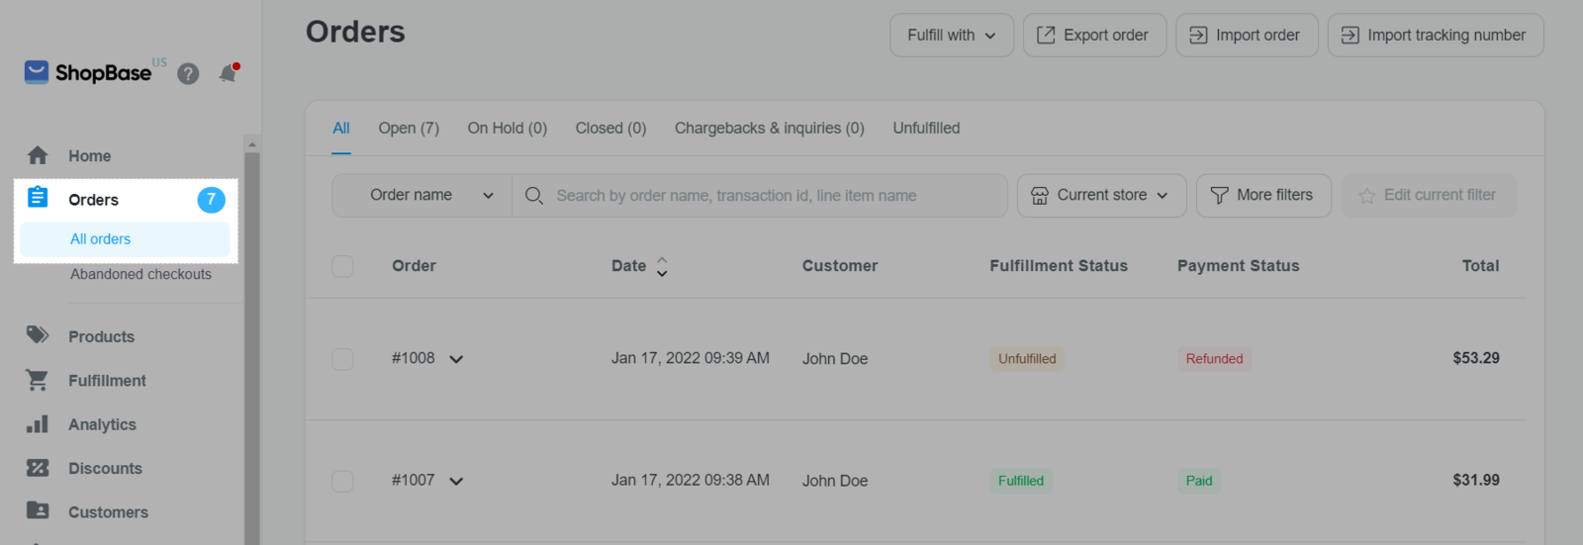Image resolution: width=1583 pixels, height=545 pixels.
Task: Open Abandoned checkouts in sidebar
Action: tap(140, 274)
